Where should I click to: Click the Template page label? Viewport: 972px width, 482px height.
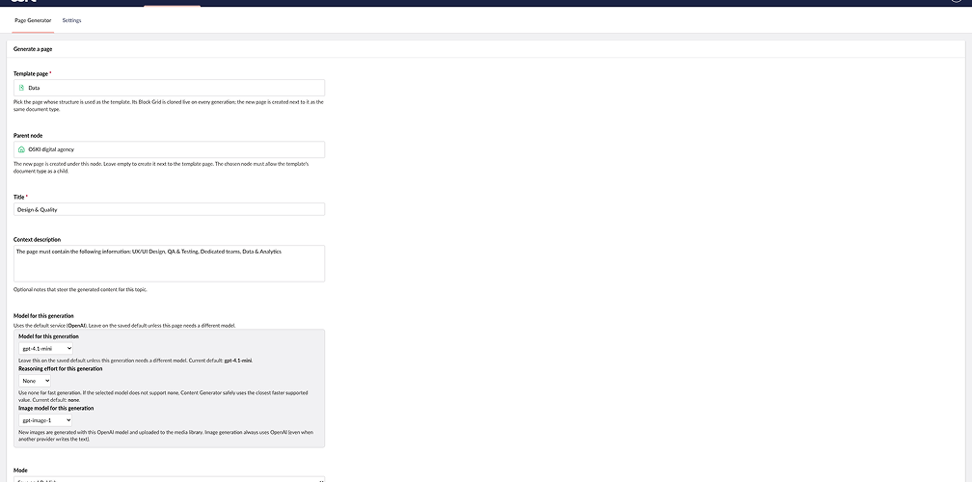[32, 73]
